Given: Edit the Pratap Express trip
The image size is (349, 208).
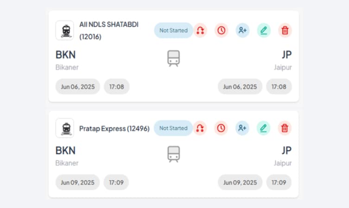Looking at the screenshot, I should tap(263, 128).
